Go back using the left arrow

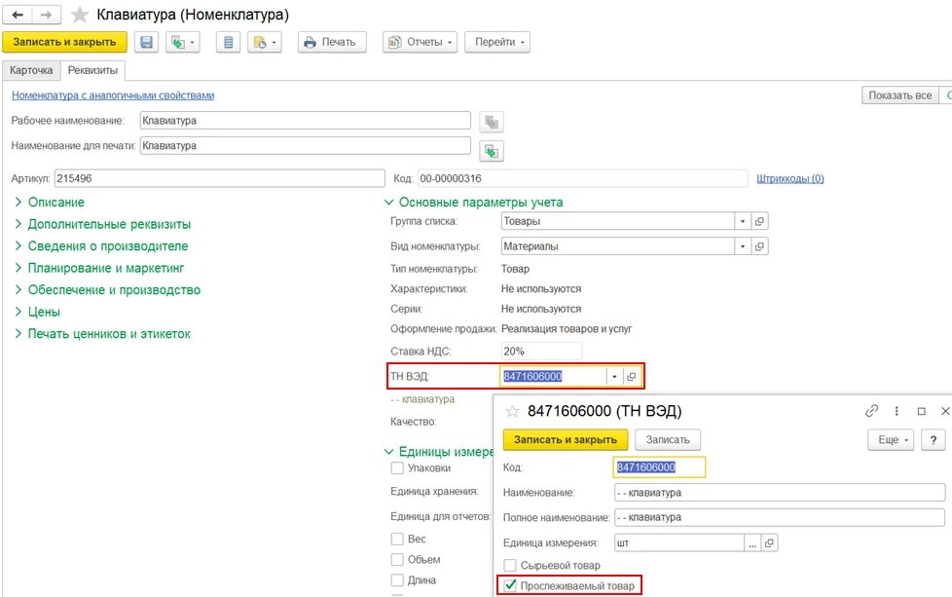pos(18,15)
